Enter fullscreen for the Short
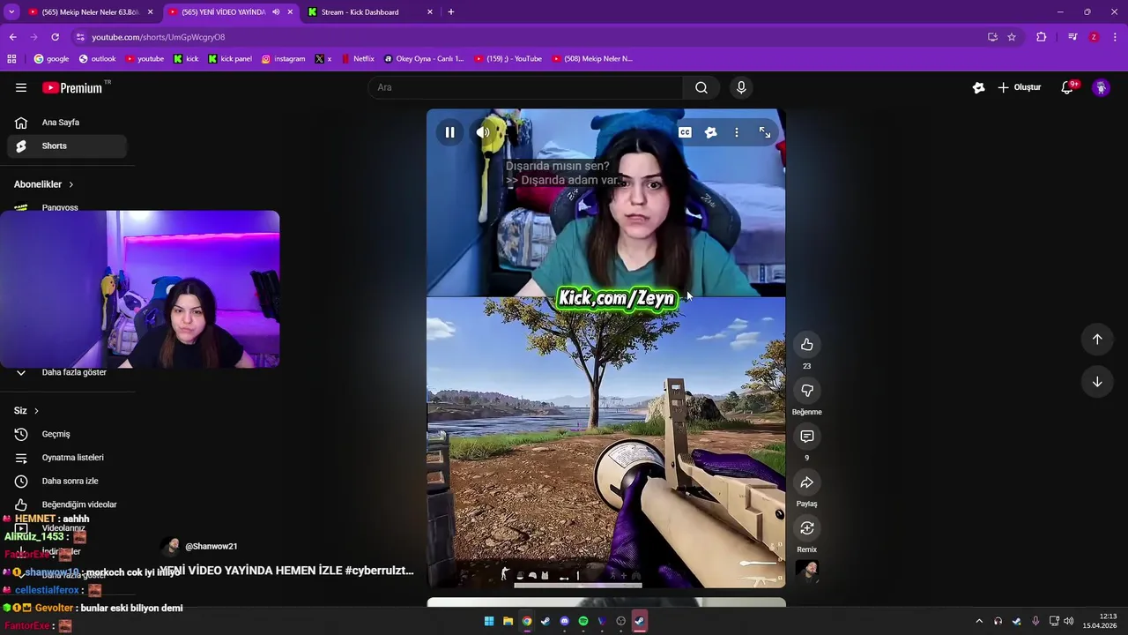The height and width of the screenshot is (635, 1128). [x=765, y=132]
